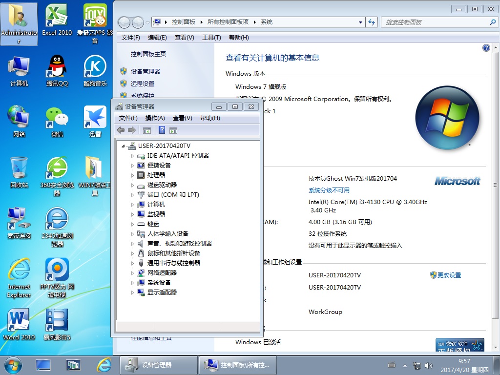The image size is (500, 375).
Task: Open Internet Explorer from the taskbar
Action: tap(104, 365)
